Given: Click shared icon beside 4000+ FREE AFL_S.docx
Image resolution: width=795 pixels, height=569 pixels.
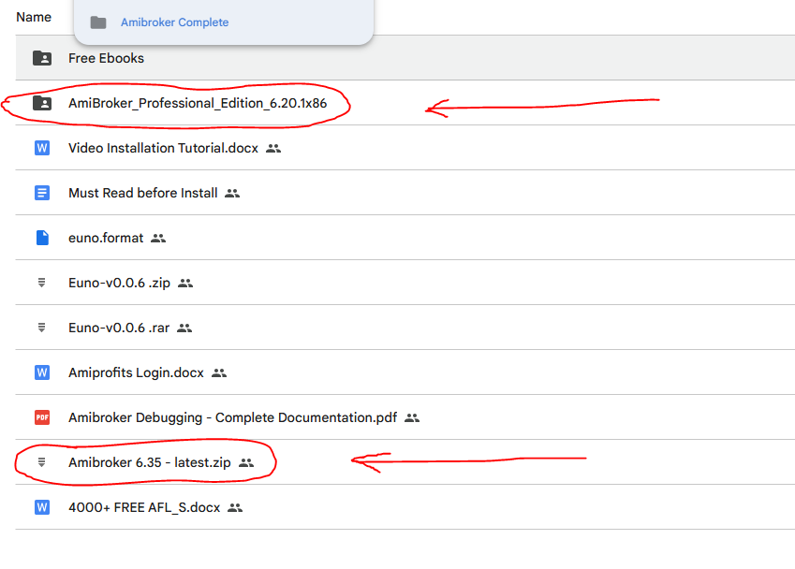Looking at the screenshot, I should click(235, 507).
